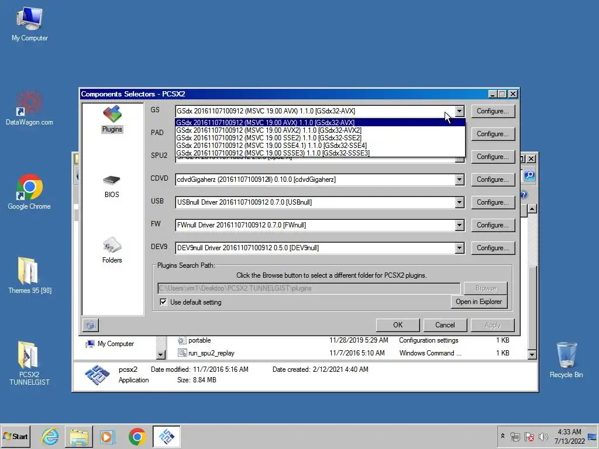Select GSdx32-SSSE3 option in list
The image size is (599, 449).
click(x=320, y=153)
